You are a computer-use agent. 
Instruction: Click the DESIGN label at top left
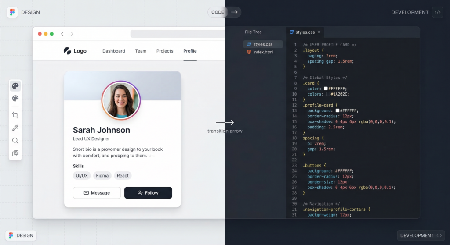pyautogui.click(x=30, y=12)
